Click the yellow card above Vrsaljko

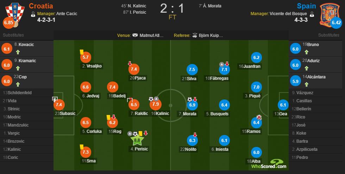[x=82, y=52]
